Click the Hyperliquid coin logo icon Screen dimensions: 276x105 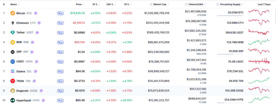coord(13,100)
